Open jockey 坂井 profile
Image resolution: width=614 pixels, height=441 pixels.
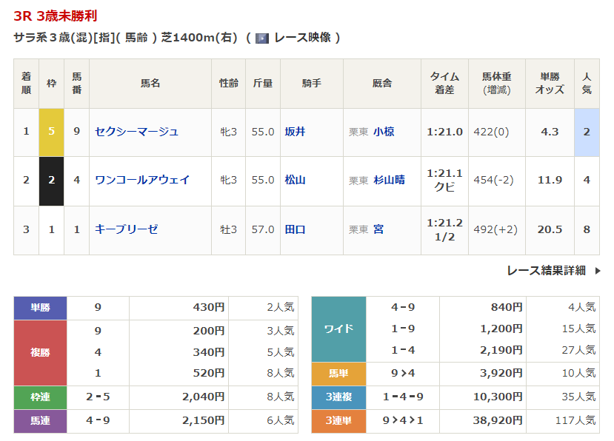295,132
